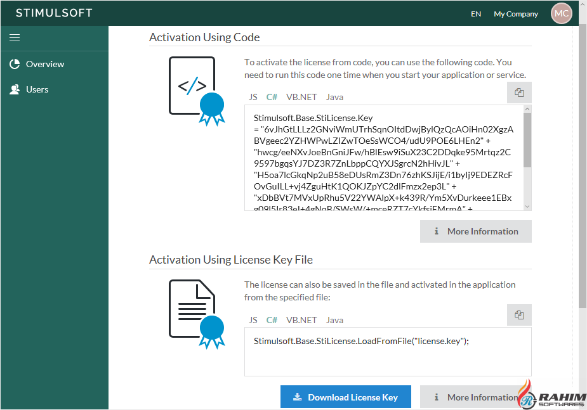Click the STIMULSOFT logo
This screenshot has height=410, width=587.
pyautogui.click(x=55, y=13)
